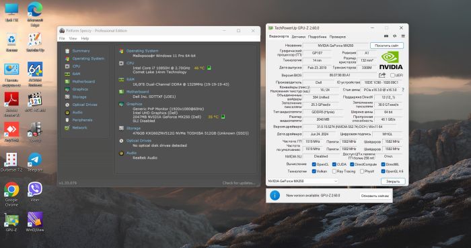This screenshot has height=248, width=471.
Task: Launch AIDA64 desktop shortcut
Action: (x=35, y=74)
